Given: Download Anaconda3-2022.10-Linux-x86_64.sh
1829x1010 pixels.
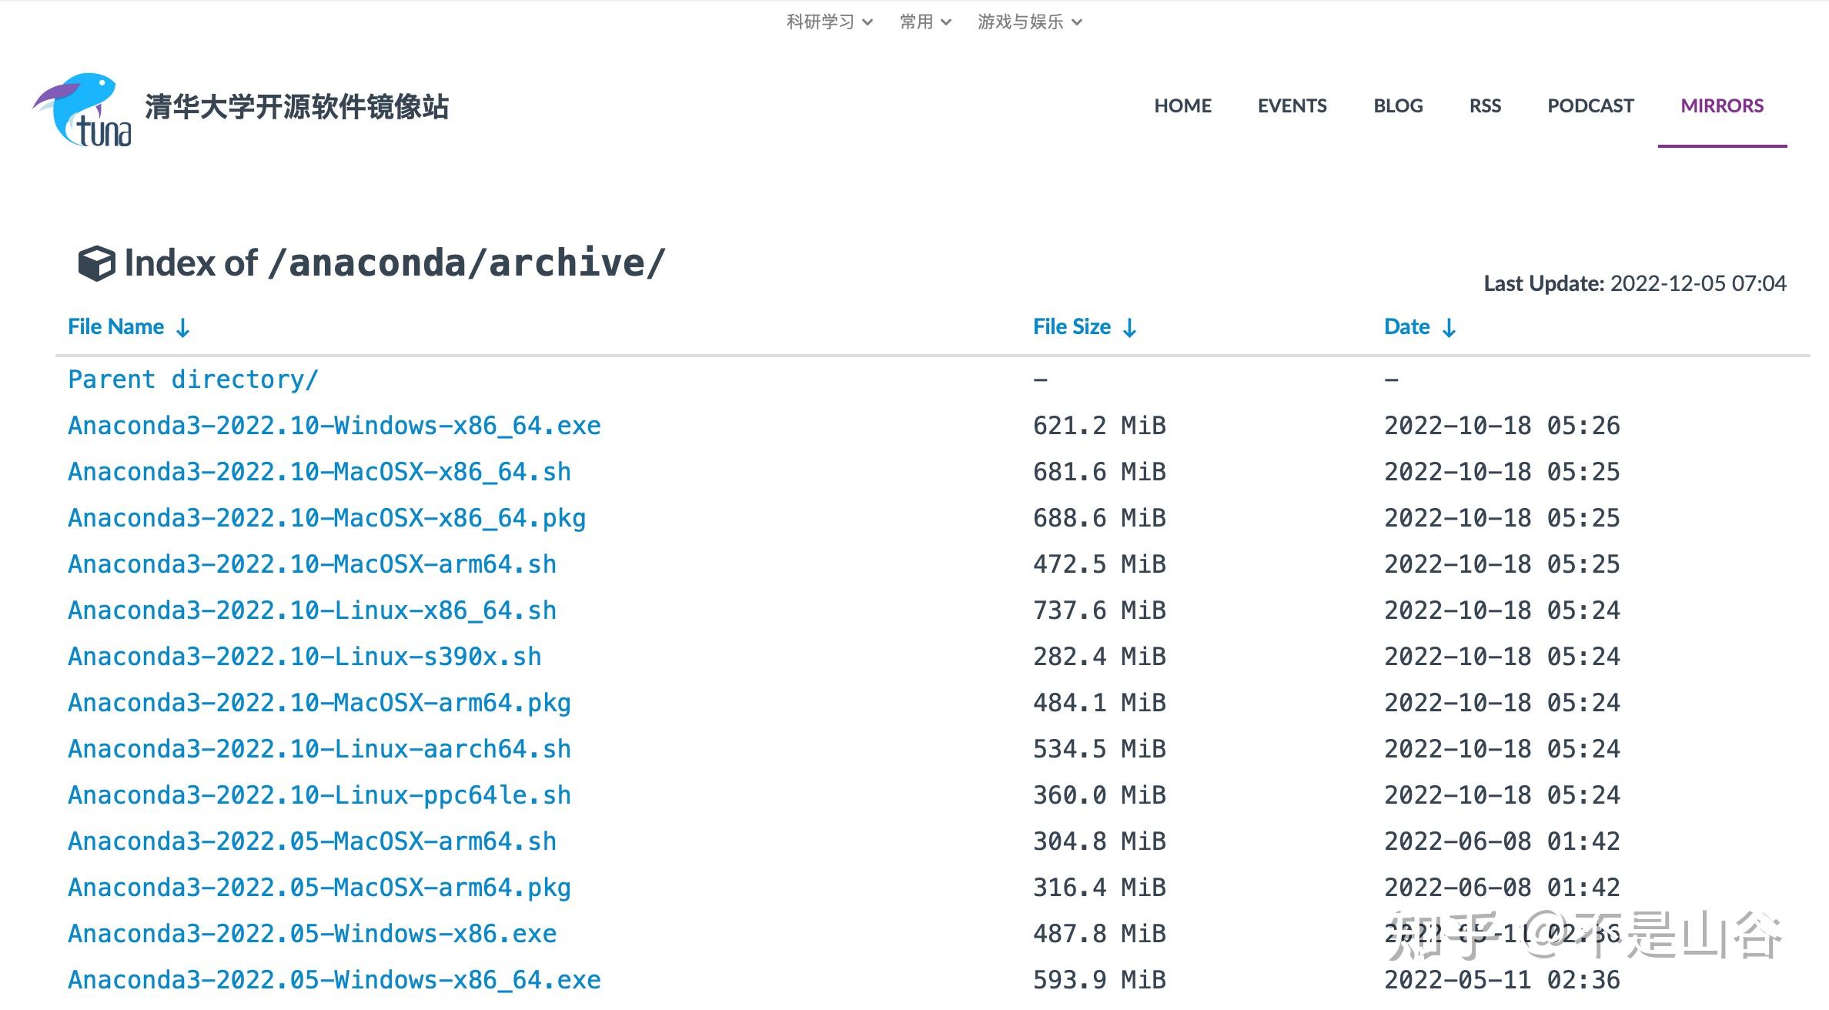Looking at the screenshot, I should [x=312, y=610].
